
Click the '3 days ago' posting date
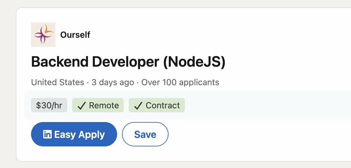pos(113,82)
